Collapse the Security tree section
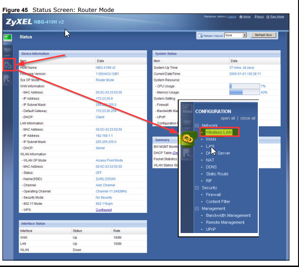 [x=197, y=188]
